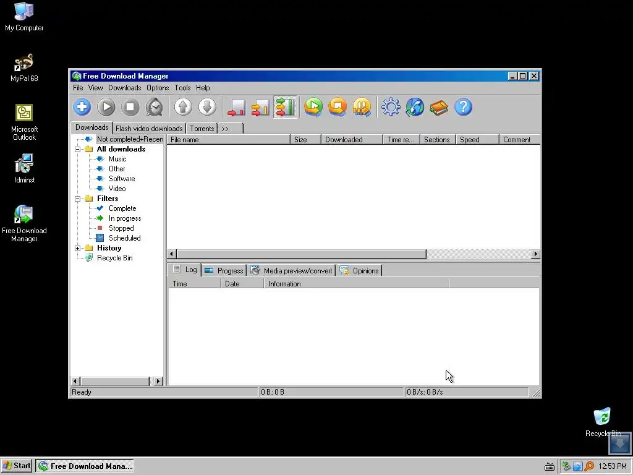Select the Not completed+Recent tree item
This screenshot has width=633, height=475.
(130, 139)
